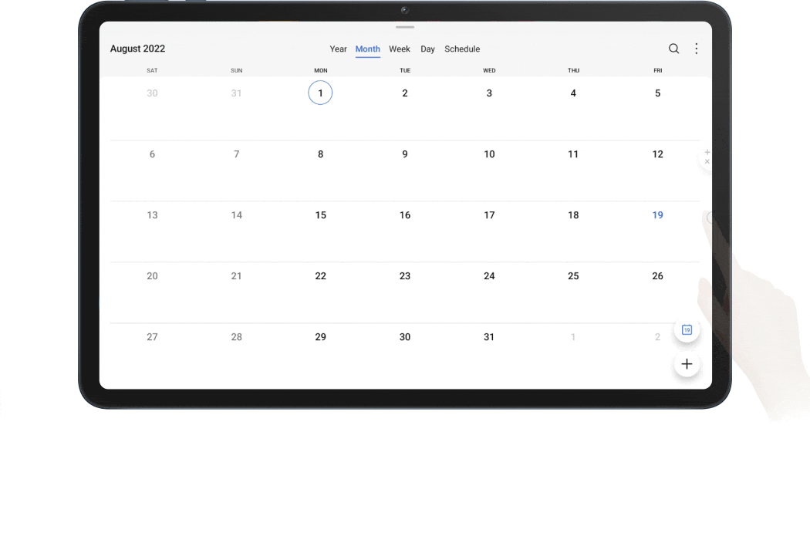
Task: Select date 26 in the calendar
Action: 657,276
